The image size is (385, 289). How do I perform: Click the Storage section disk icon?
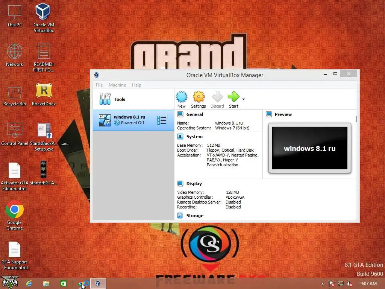[180, 216]
